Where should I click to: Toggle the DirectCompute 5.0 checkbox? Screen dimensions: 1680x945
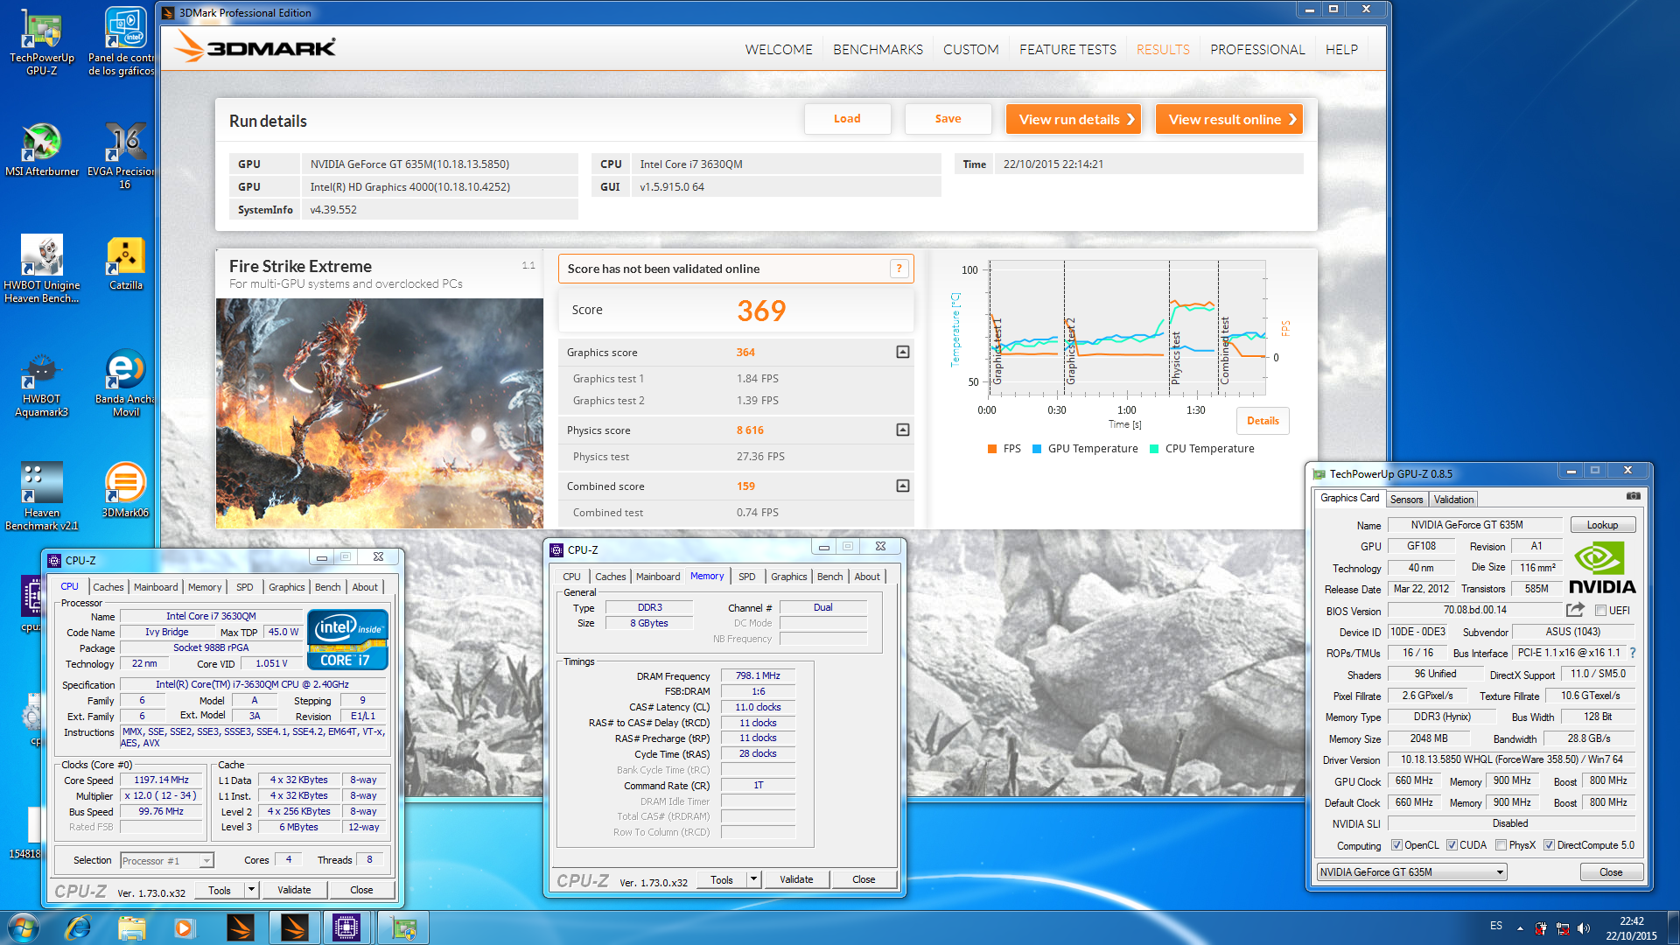point(1549,845)
